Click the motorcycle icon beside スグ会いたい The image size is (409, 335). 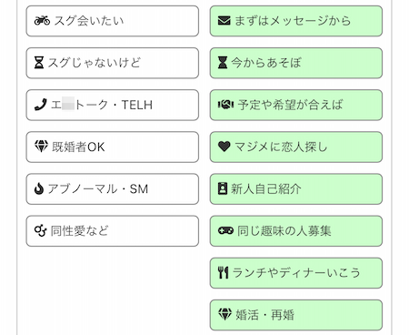42,21
